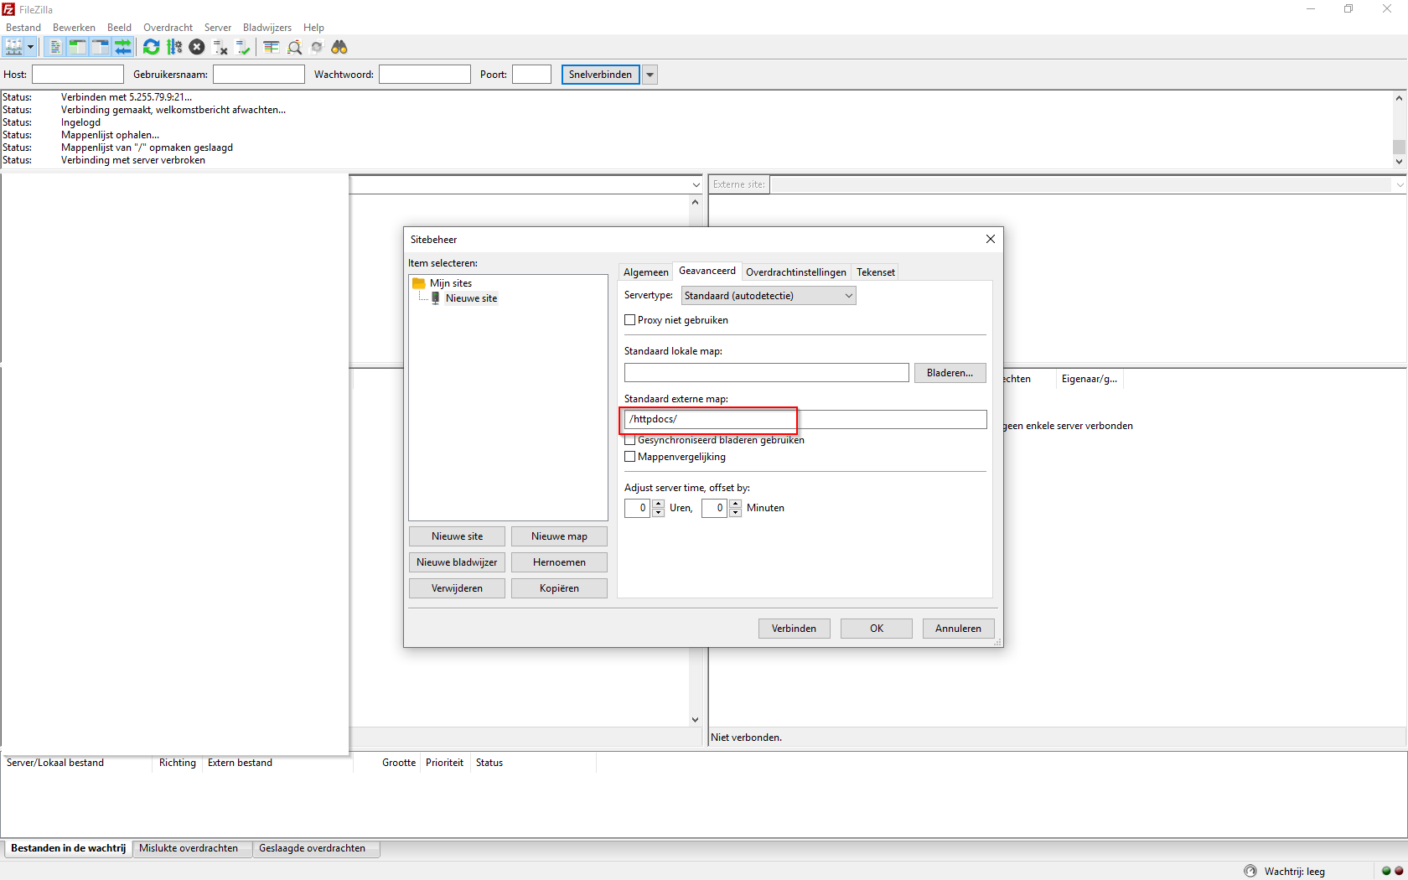Viewport: 1408px width, 880px height.
Task: Click the cancel current operation icon
Action: point(197,47)
